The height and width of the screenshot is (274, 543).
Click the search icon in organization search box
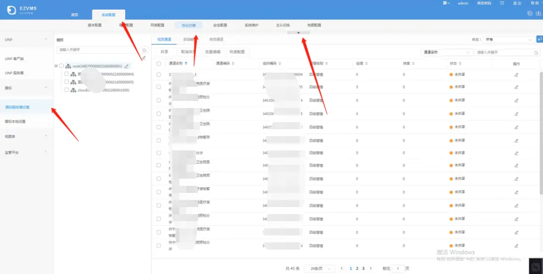click(x=144, y=50)
